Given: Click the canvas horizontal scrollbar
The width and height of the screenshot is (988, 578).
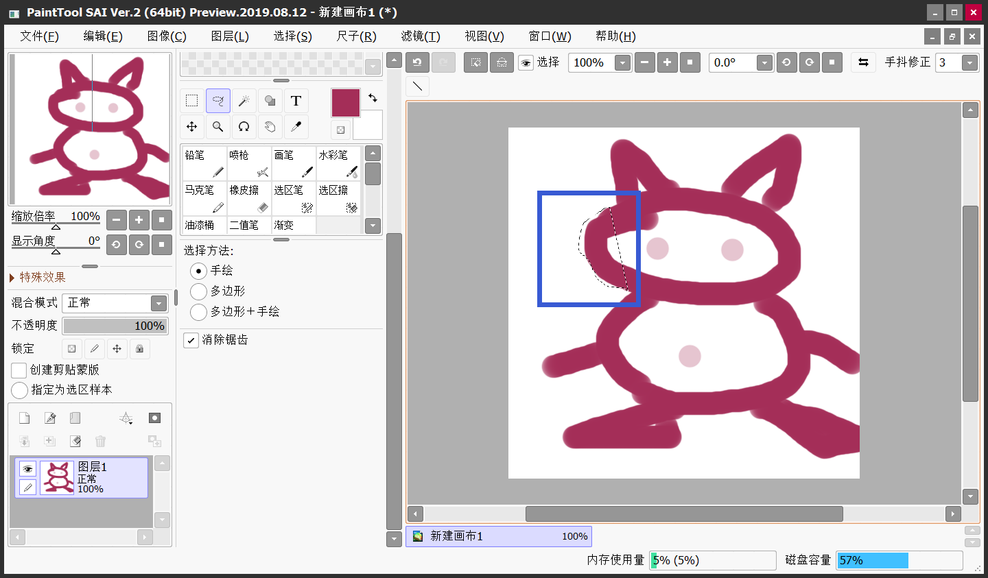Looking at the screenshot, I should click(684, 514).
